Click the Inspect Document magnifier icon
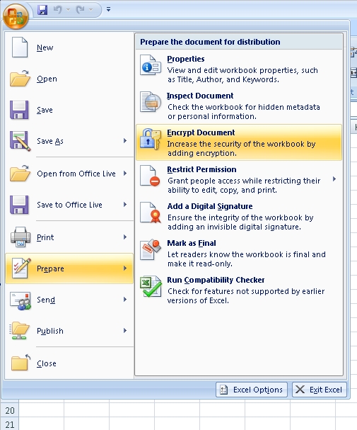The height and width of the screenshot is (430, 357). (150, 102)
